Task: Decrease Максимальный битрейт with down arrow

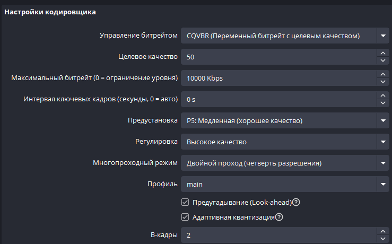Action: tap(384, 82)
